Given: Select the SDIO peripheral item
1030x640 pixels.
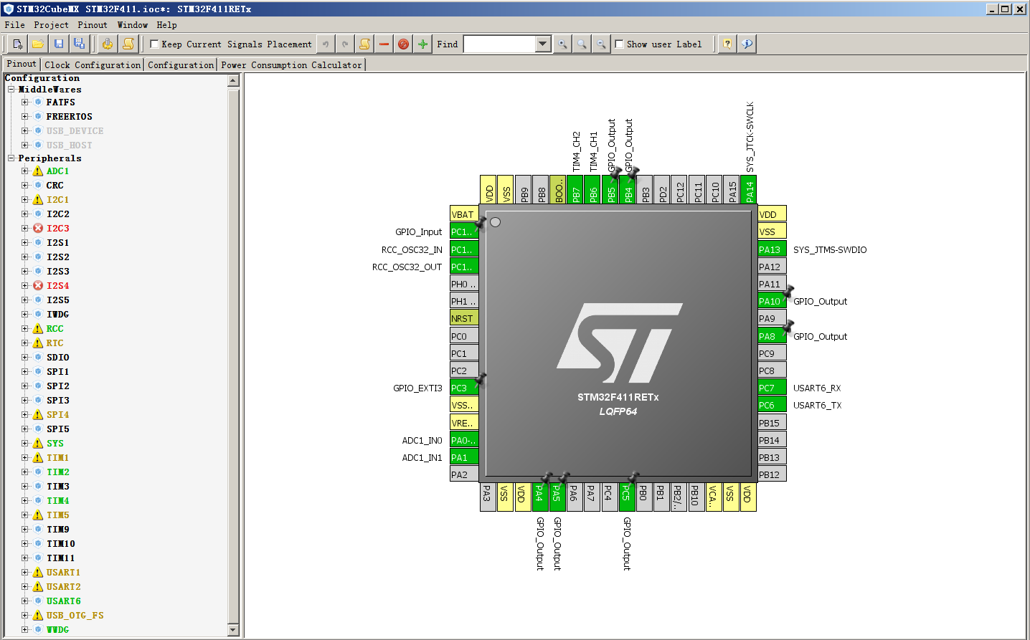Looking at the screenshot, I should [x=58, y=358].
